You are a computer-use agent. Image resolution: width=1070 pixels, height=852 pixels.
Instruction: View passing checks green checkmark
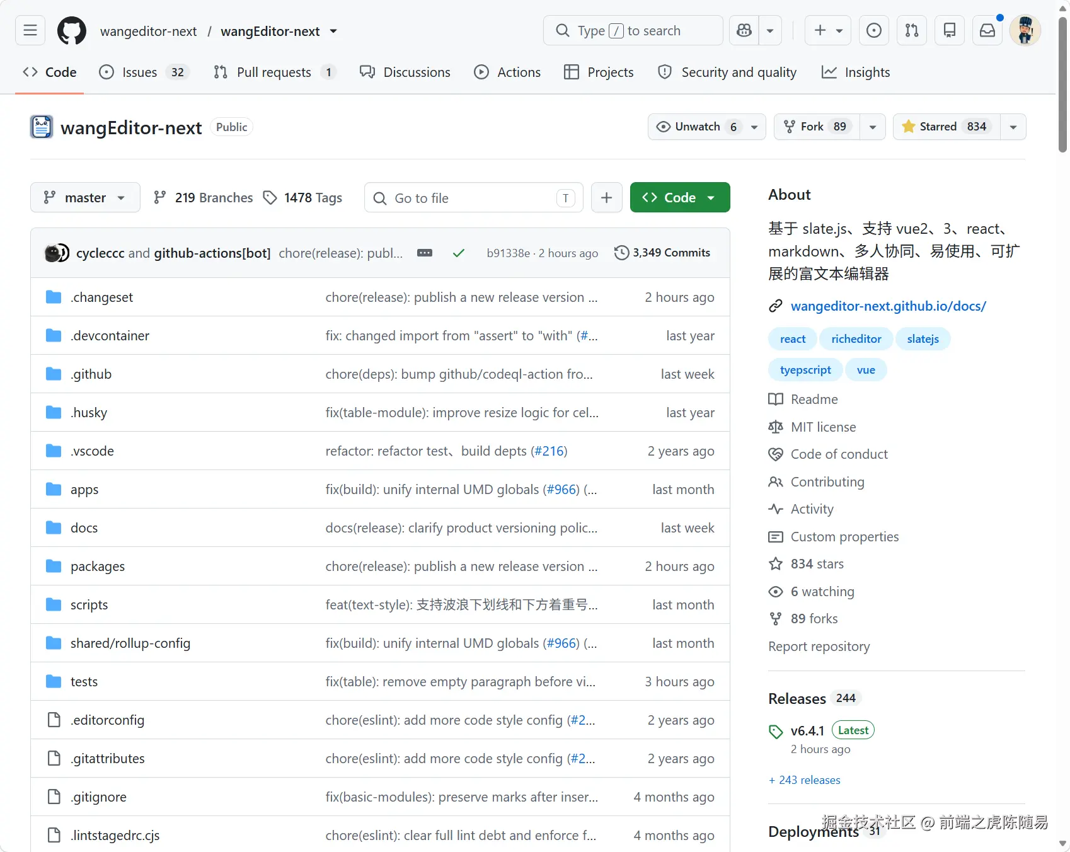coord(459,253)
